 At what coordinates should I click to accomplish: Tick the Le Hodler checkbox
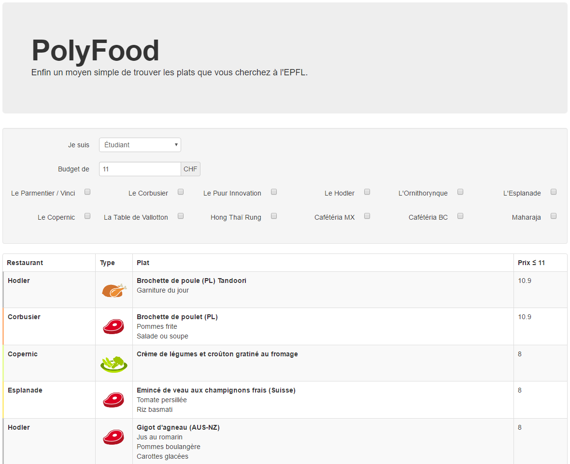367,192
